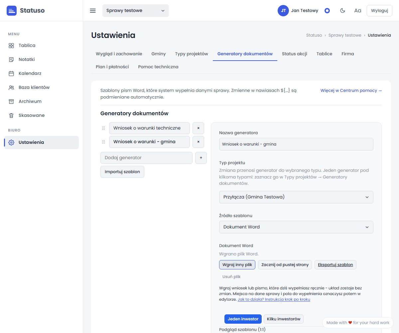Click the Skasowane trash icon
399x333 pixels.
pyautogui.click(x=11, y=116)
